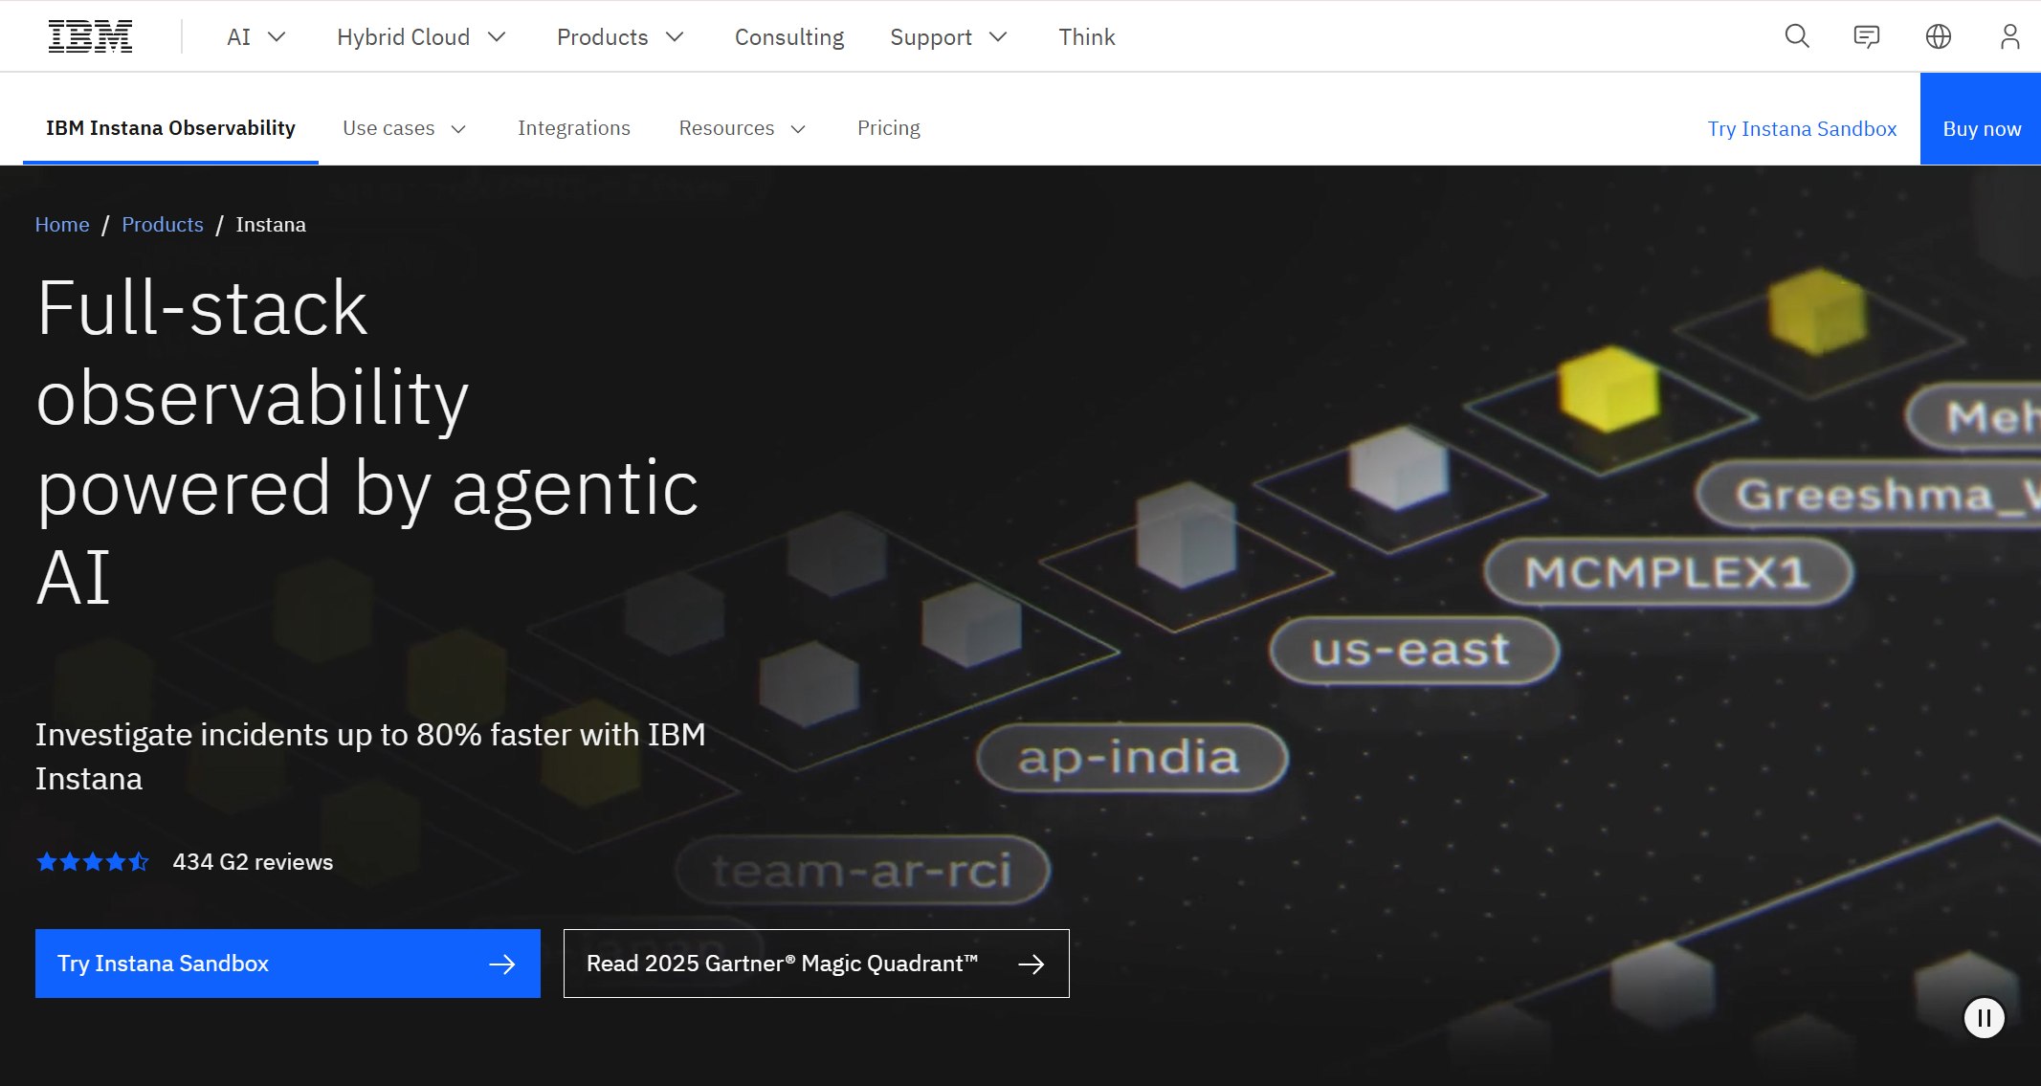Go to the Pricing tab

point(888,128)
